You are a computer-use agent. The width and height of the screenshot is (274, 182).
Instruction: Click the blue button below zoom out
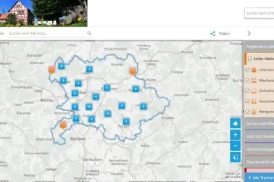pos(235,157)
